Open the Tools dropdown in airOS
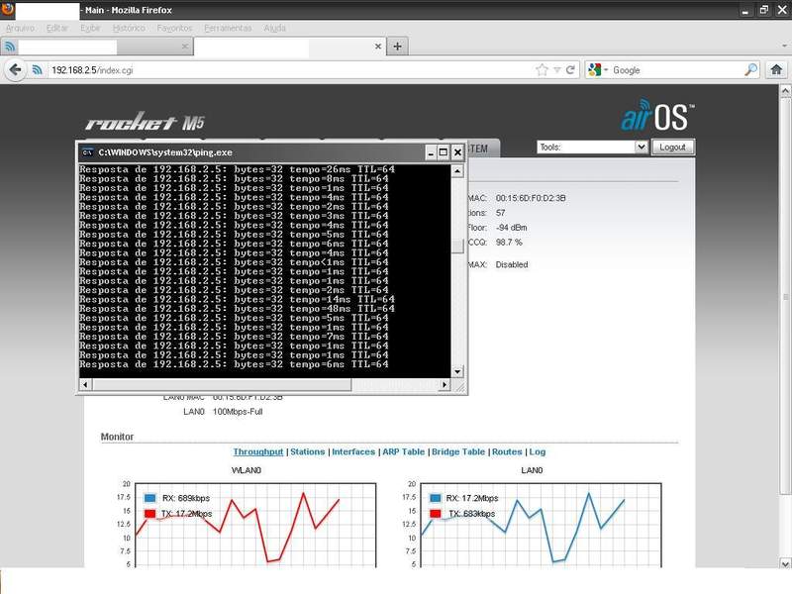 (x=592, y=147)
